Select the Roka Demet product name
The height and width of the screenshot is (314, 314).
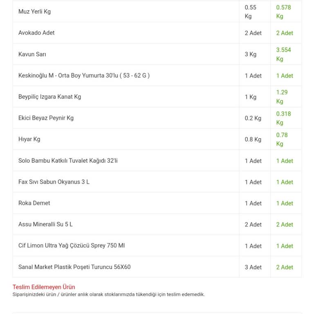click(x=34, y=203)
